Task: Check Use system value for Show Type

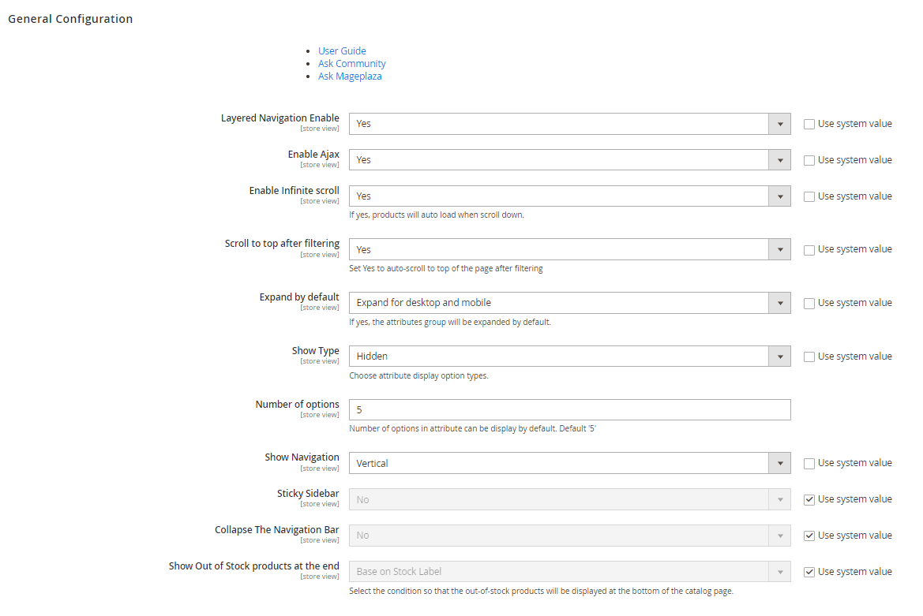Action: [809, 357]
